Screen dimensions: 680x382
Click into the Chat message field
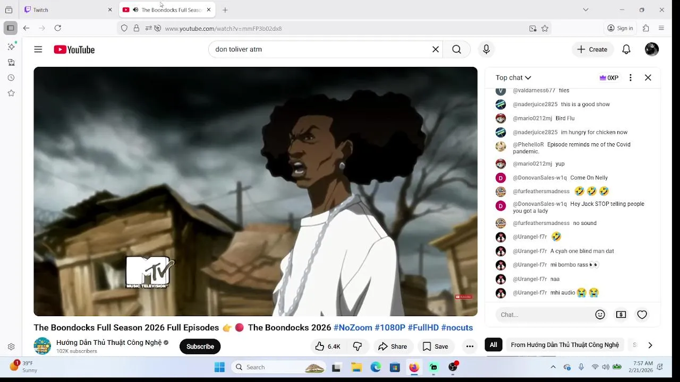click(x=545, y=315)
